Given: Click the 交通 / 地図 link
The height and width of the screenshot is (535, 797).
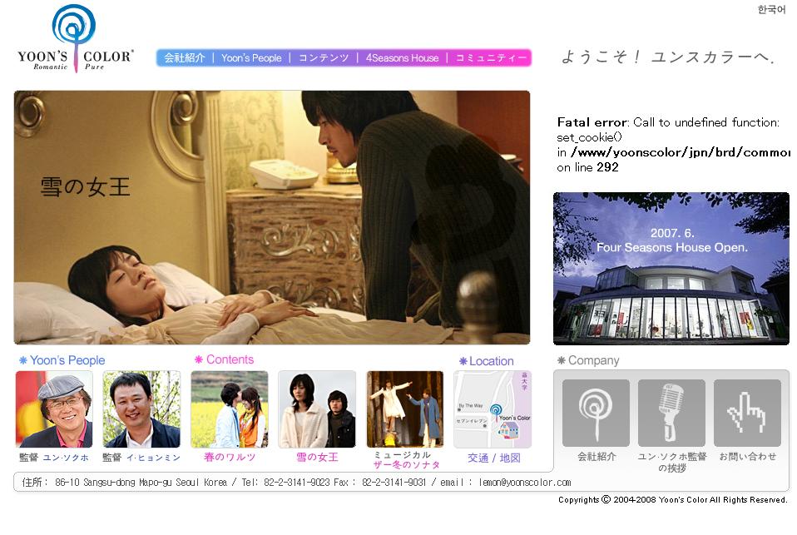Looking at the screenshot, I should click(494, 458).
